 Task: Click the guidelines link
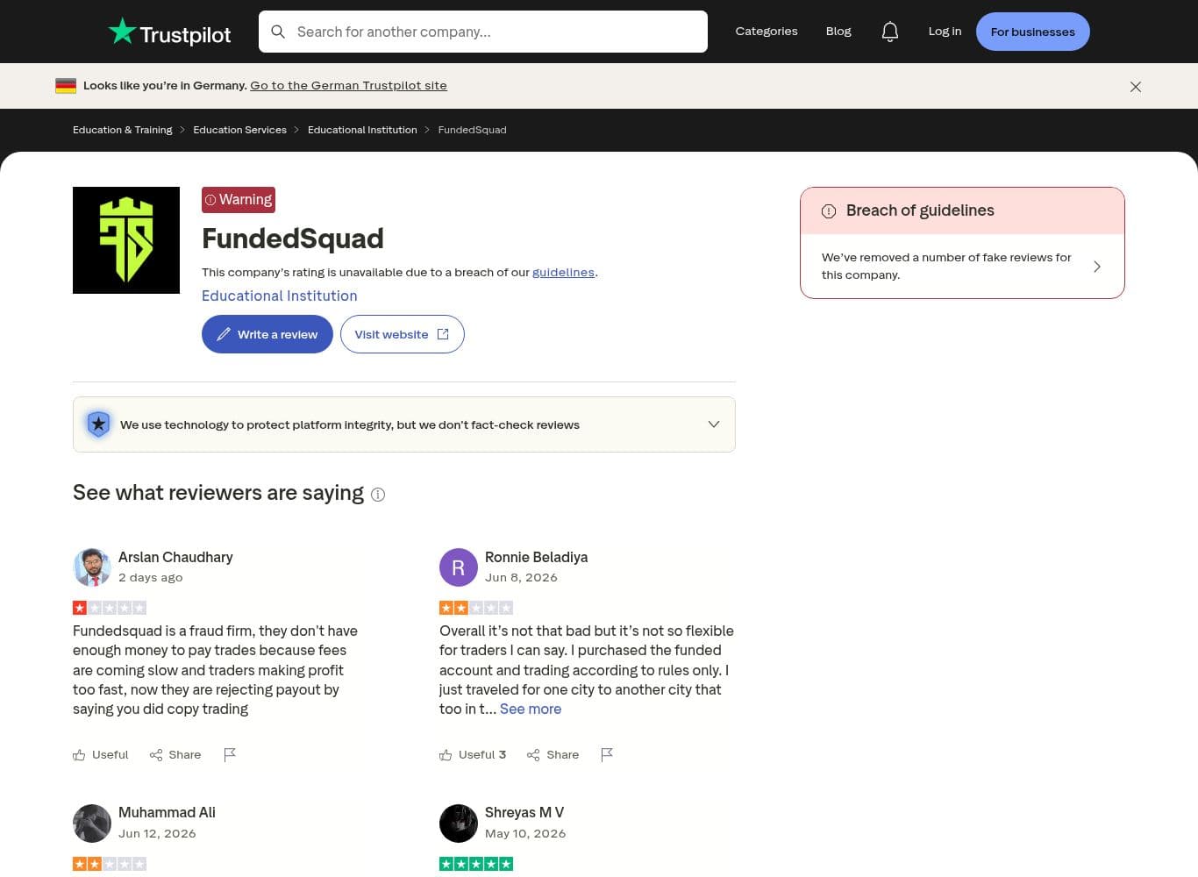pos(563,273)
